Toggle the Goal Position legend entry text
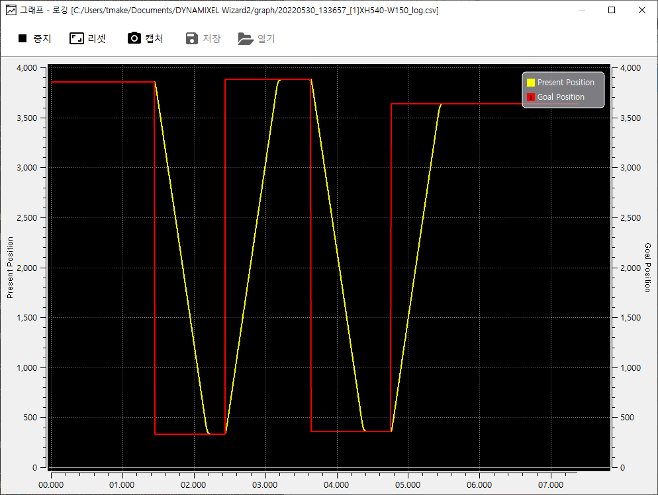Viewport: 658px width, 495px height. pos(561,97)
